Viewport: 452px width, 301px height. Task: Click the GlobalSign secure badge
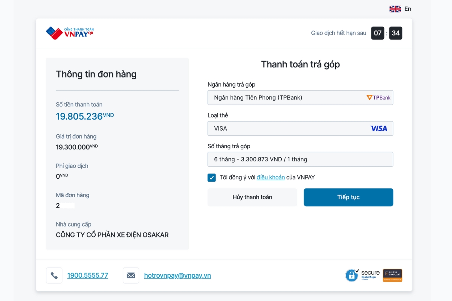(362, 275)
